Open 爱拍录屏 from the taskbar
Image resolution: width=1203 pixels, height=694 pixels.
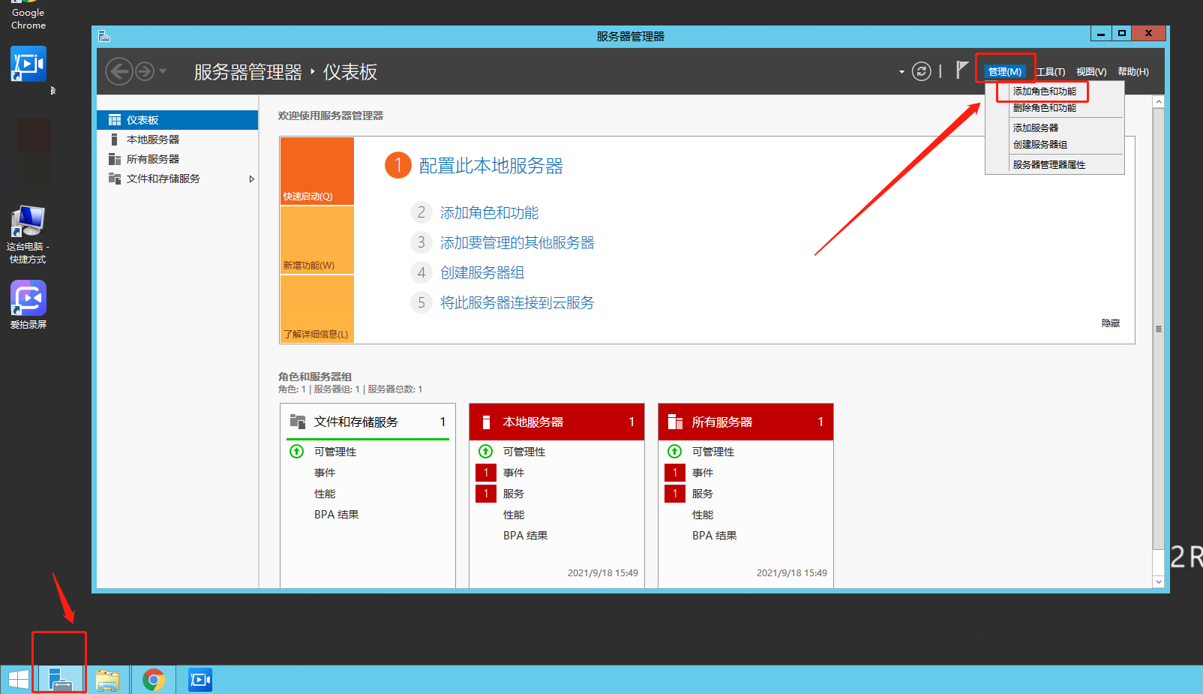click(199, 679)
